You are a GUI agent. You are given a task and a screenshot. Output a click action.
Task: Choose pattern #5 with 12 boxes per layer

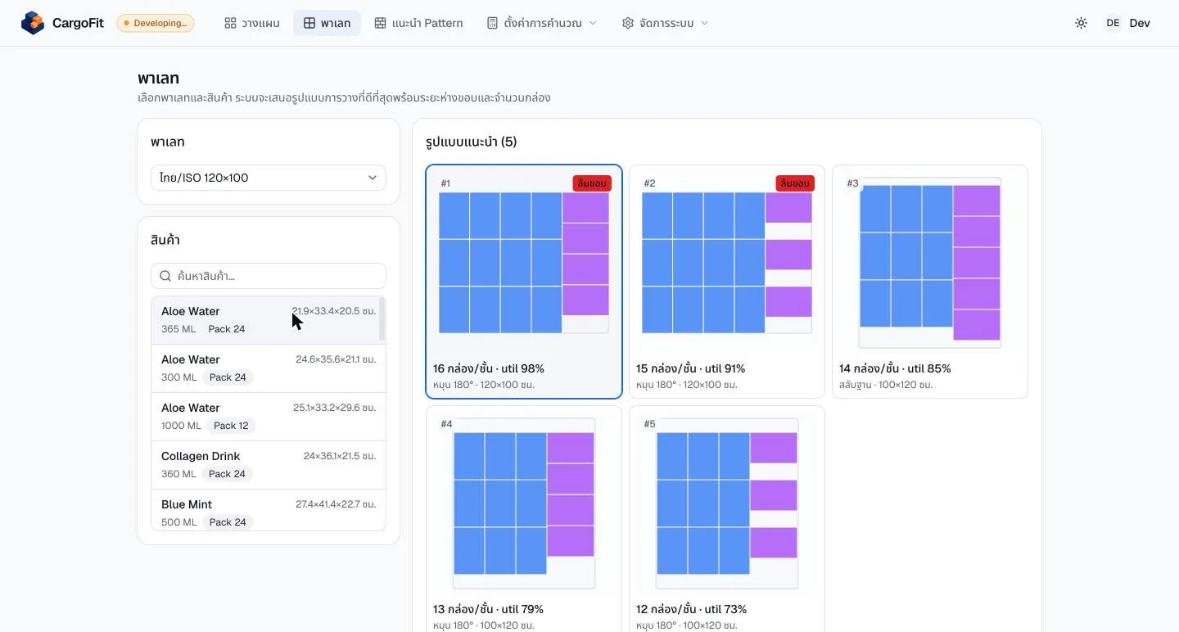727,519
